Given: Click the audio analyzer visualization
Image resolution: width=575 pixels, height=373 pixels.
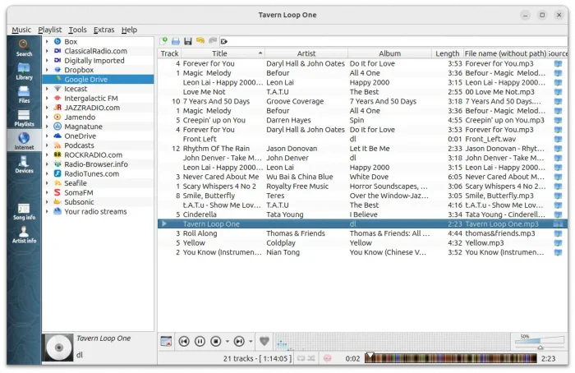Looking at the screenshot, I should (393, 342).
